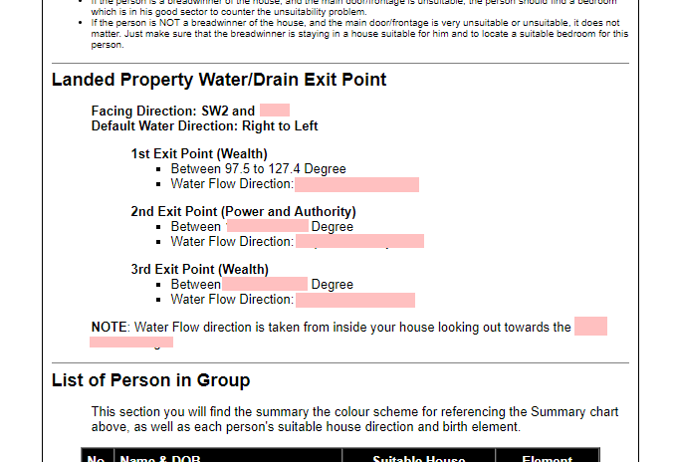Click the redacted Water Flow Direction under 1st Exit Point
Viewport: 675px width, 462px height.
[x=356, y=184]
